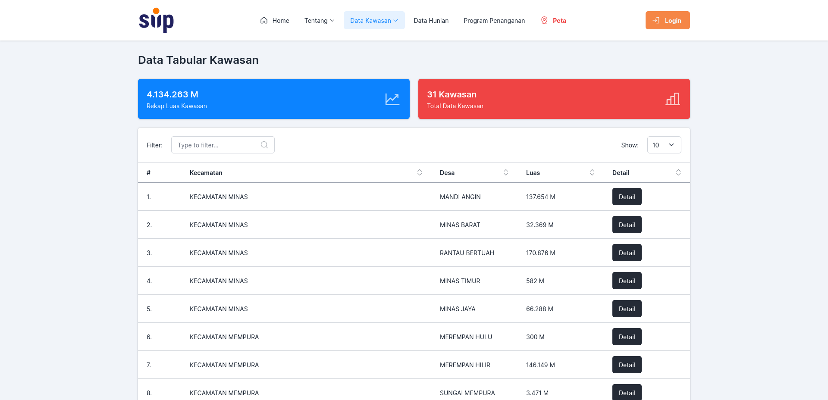
Task: Click the blue Rekap Luas Kawasan card
Action: tap(274, 99)
